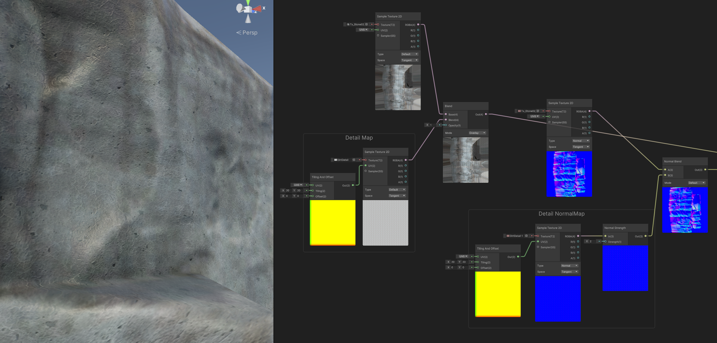Open the Overlay Mode dropdown on Blend node

477,133
